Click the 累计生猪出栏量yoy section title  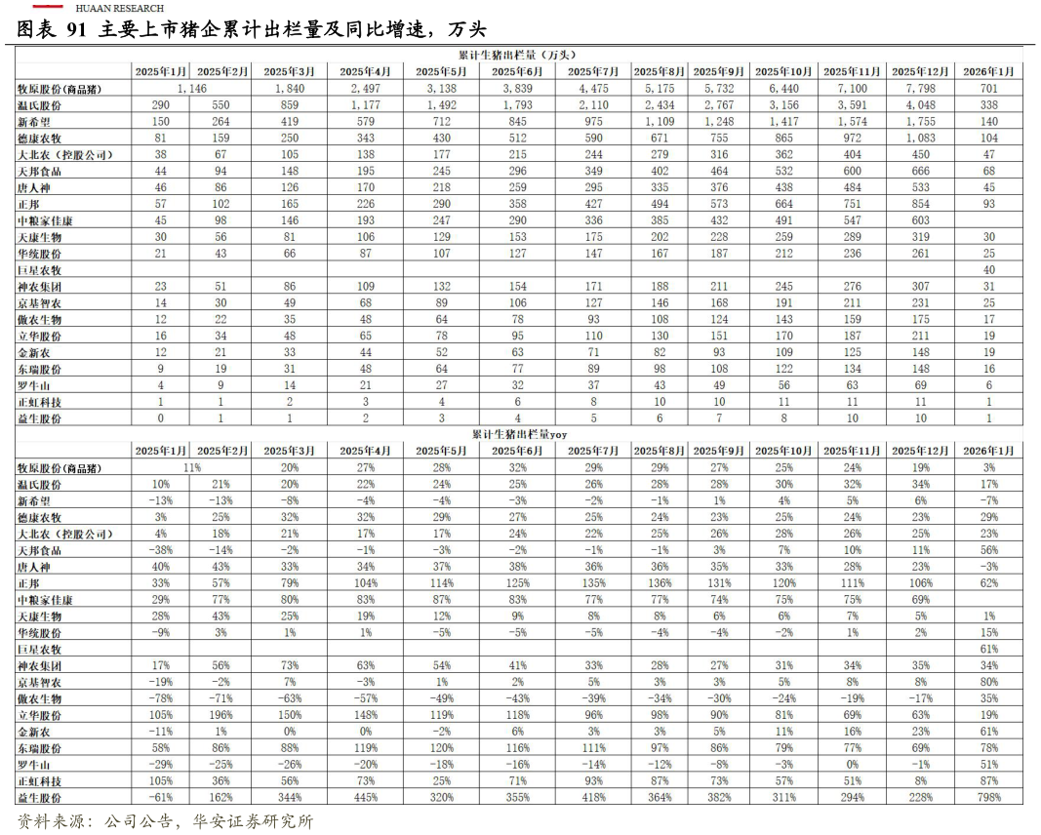(519, 433)
